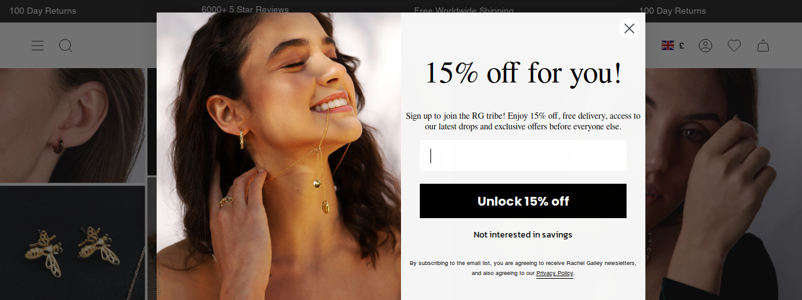Click the Free Worldwide Shipping announcement
Image resolution: width=802 pixels, height=300 pixels.
coord(464,11)
